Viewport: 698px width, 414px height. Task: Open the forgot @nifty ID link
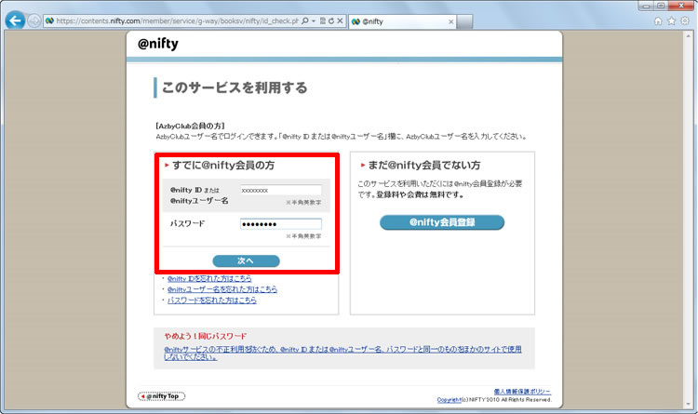[209, 279]
